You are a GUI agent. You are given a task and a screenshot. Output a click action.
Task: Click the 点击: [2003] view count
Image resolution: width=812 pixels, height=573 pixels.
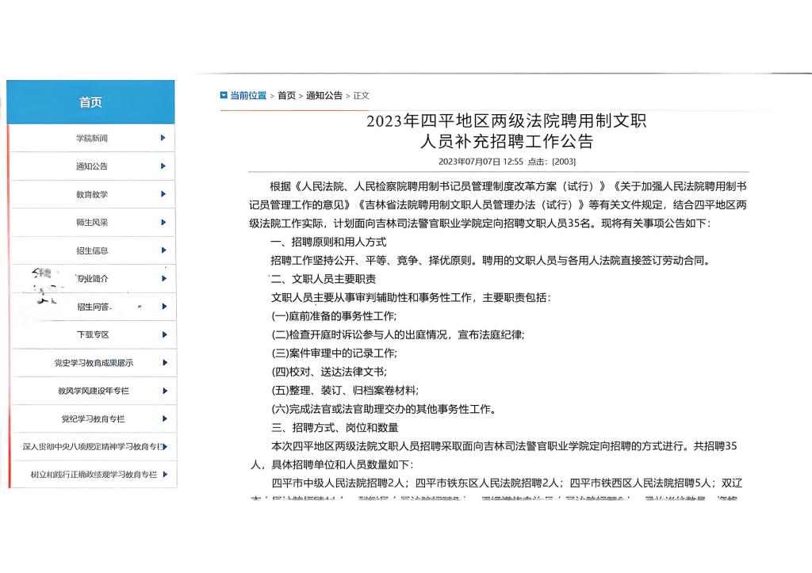(552, 162)
